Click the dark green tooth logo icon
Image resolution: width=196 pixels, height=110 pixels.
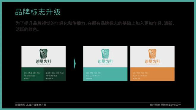(x=43, y=54)
